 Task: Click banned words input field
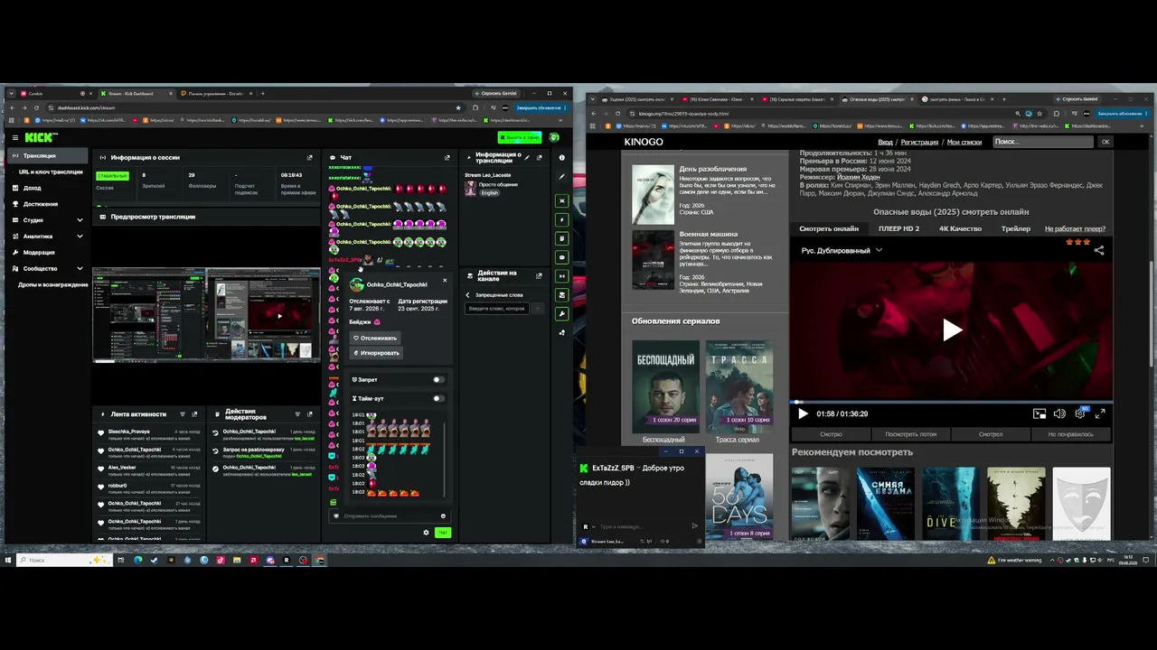tap(496, 309)
